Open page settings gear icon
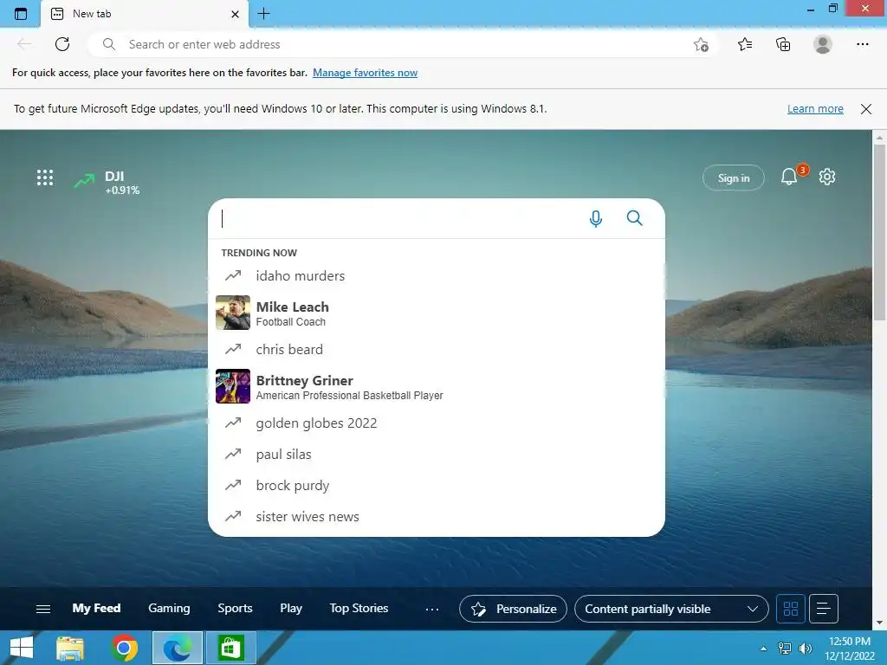887x665 pixels. pos(827,177)
